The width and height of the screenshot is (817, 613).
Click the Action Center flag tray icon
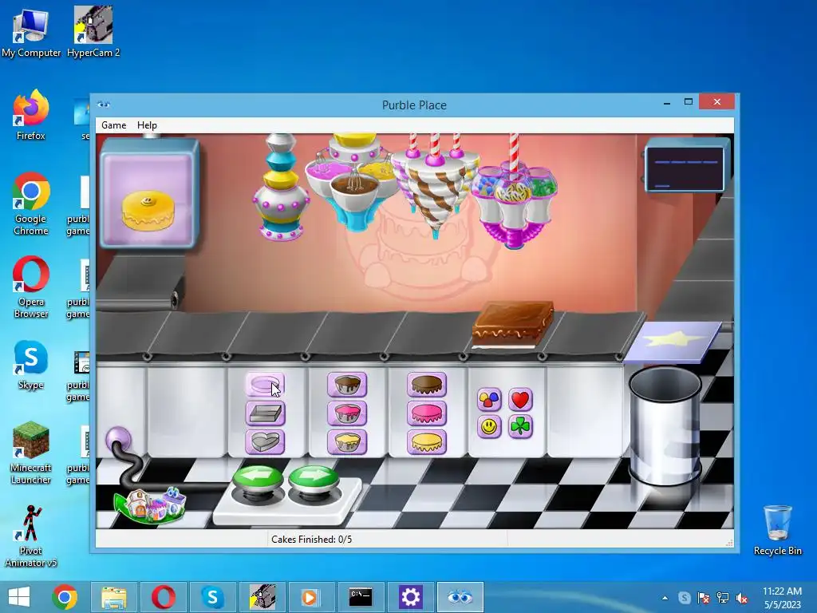click(704, 598)
